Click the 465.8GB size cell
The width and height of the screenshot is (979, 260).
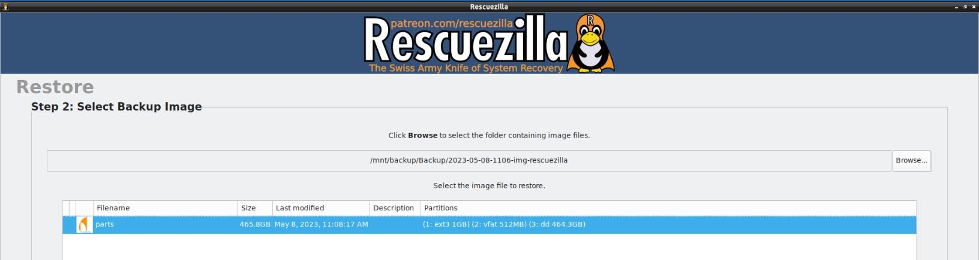point(255,225)
